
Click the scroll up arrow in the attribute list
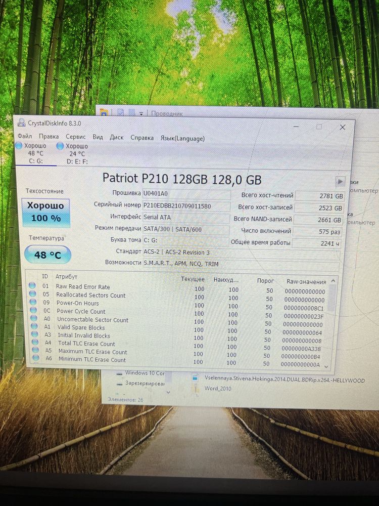point(333,281)
